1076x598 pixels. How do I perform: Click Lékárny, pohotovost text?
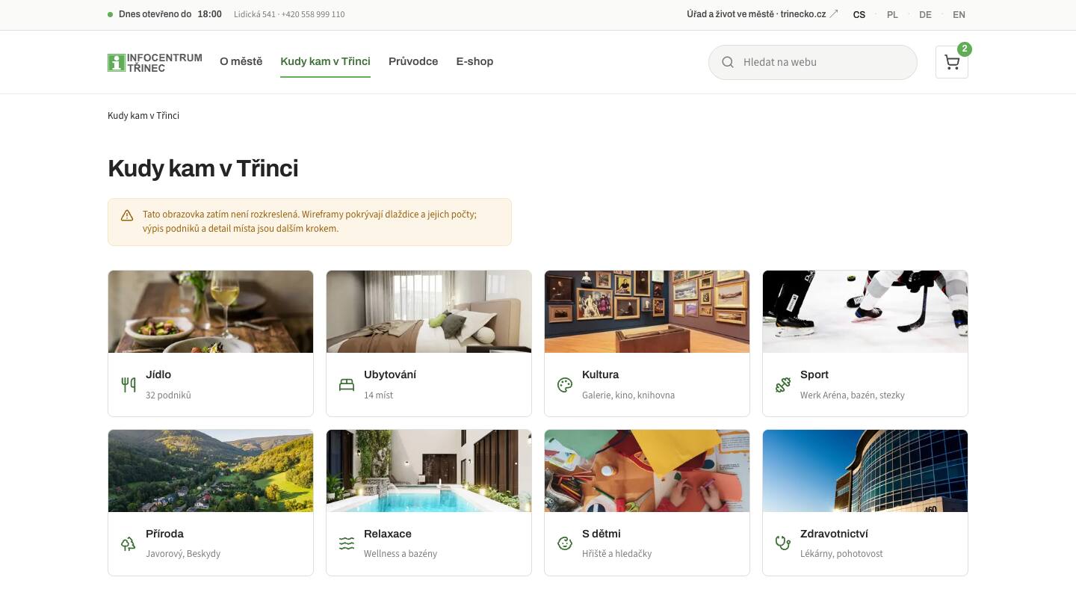click(x=841, y=554)
